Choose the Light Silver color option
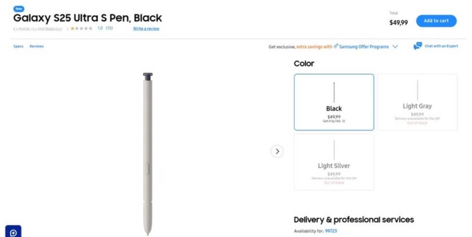This screenshot has width=472, height=237. click(x=334, y=162)
